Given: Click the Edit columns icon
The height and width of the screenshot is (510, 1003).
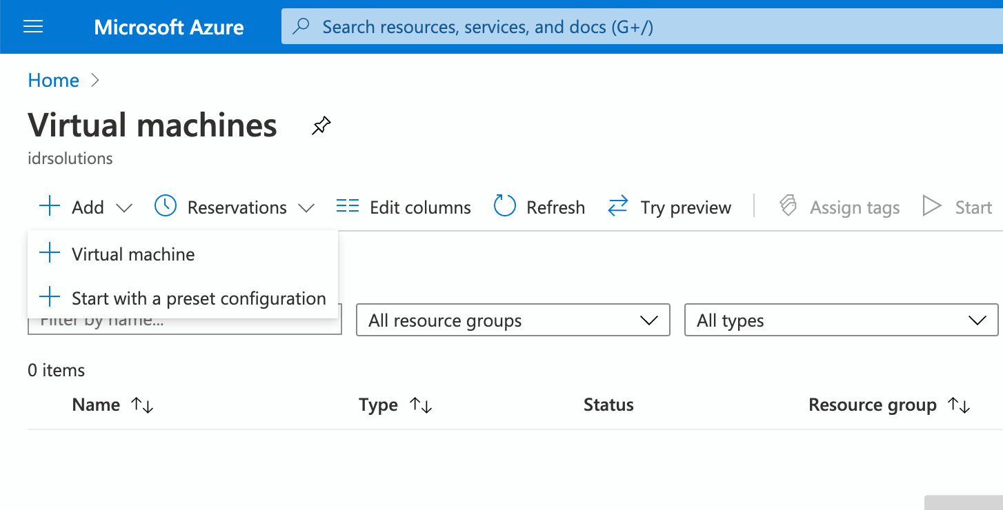Looking at the screenshot, I should coord(347,206).
